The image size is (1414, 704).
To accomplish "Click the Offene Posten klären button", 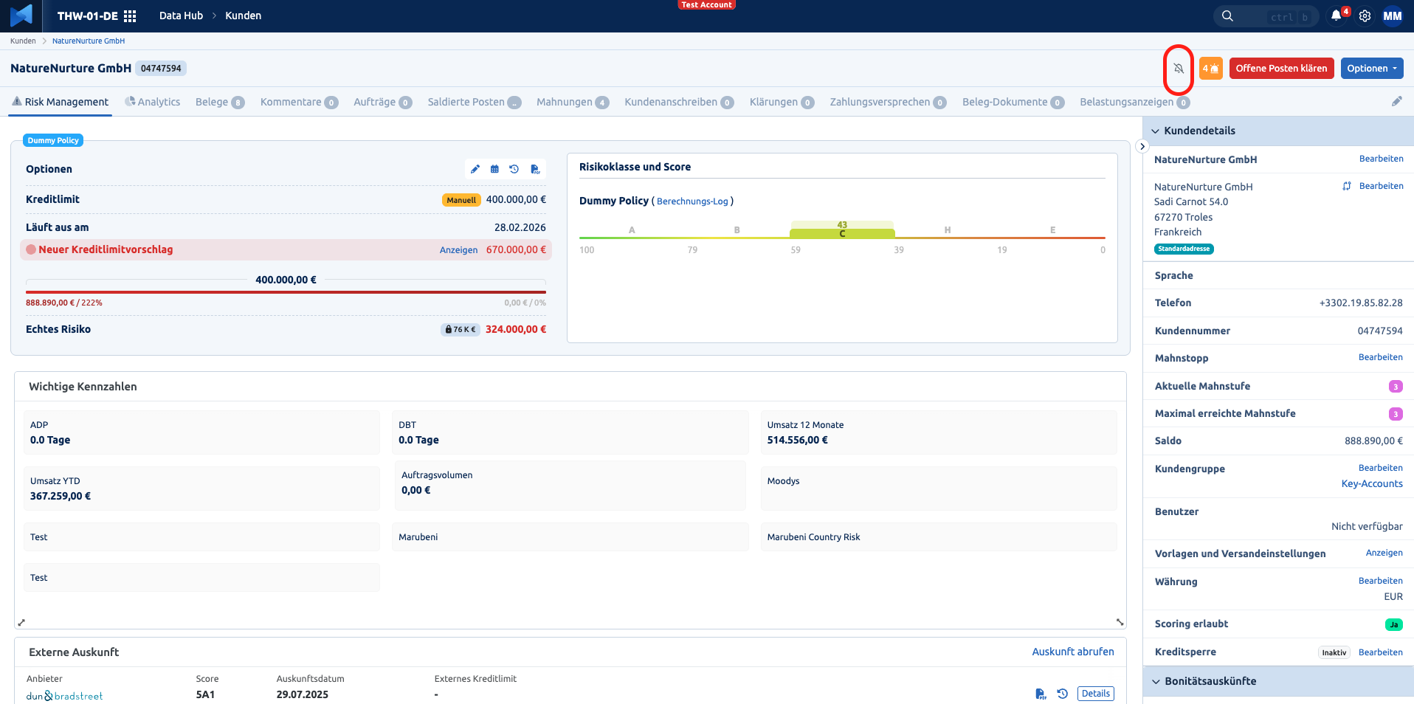I will click(x=1281, y=69).
